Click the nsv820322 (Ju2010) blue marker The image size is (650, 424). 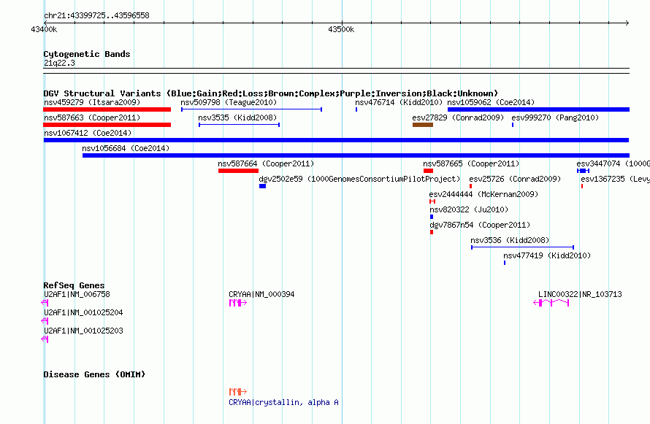[432, 217]
